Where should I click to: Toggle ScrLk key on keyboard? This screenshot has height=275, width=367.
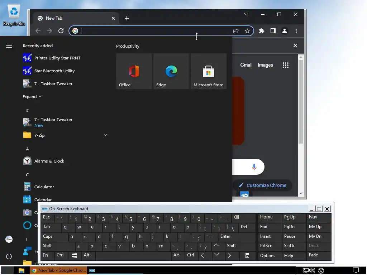(x=294, y=246)
